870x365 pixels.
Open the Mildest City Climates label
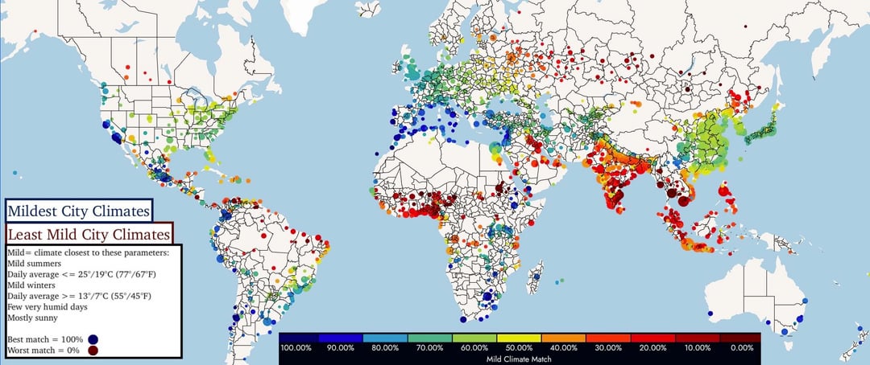78,211
